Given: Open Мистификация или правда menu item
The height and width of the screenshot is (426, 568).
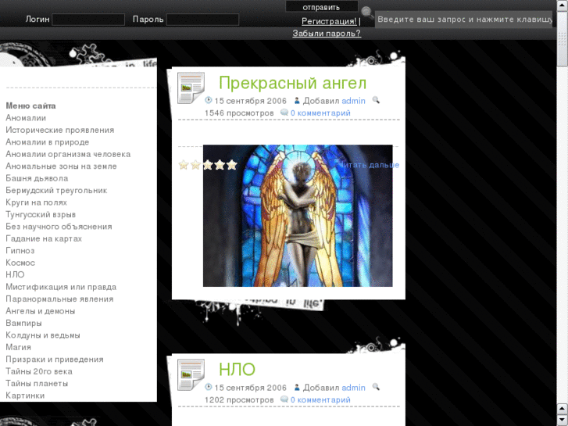Looking at the screenshot, I should pyautogui.click(x=61, y=287).
